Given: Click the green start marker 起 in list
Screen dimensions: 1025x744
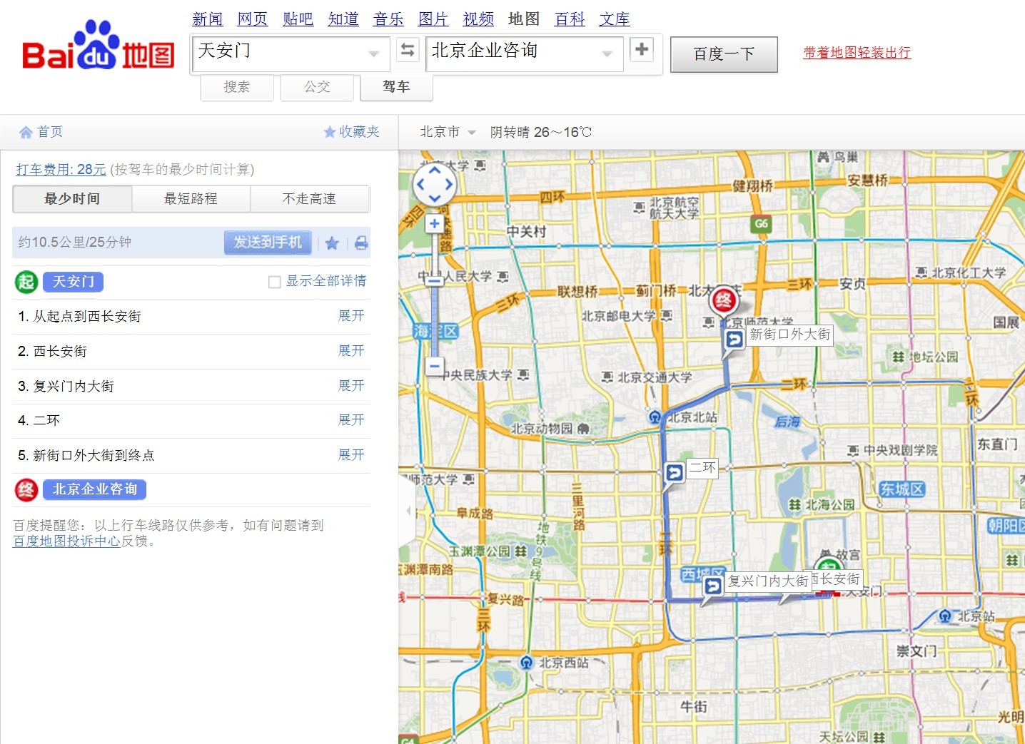Looking at the screenshot, I should [26, 282].
